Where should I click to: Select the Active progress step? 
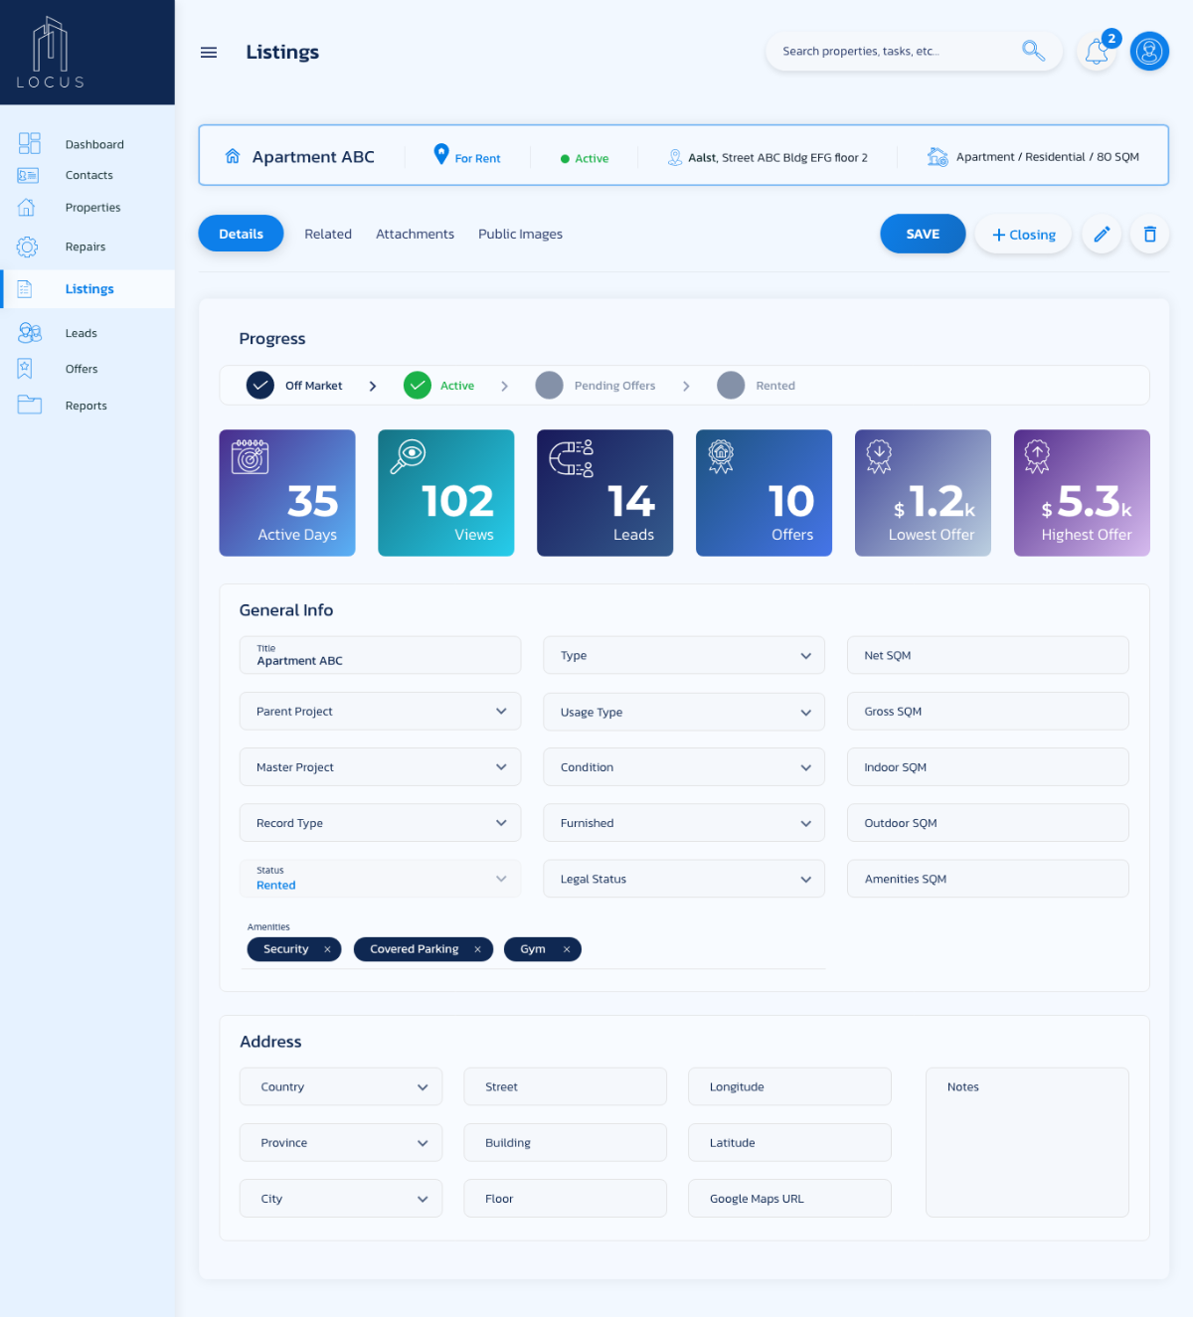pos(438,386)
